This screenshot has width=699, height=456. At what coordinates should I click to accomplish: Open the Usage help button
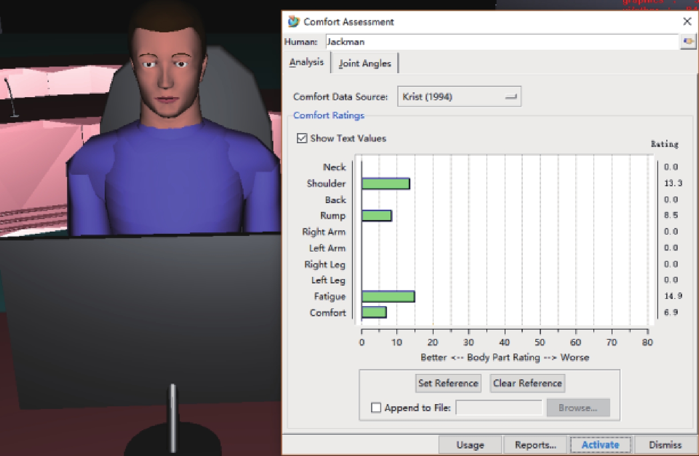(x=470, y=444)
